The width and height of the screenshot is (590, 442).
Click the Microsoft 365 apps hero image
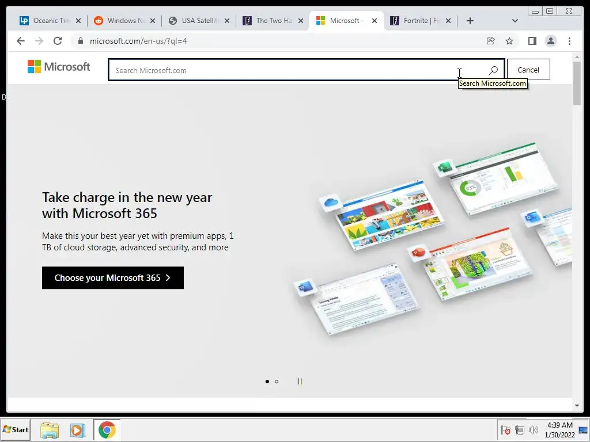433,239
